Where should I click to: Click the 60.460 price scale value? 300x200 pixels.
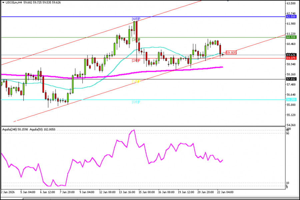[291, 44]
